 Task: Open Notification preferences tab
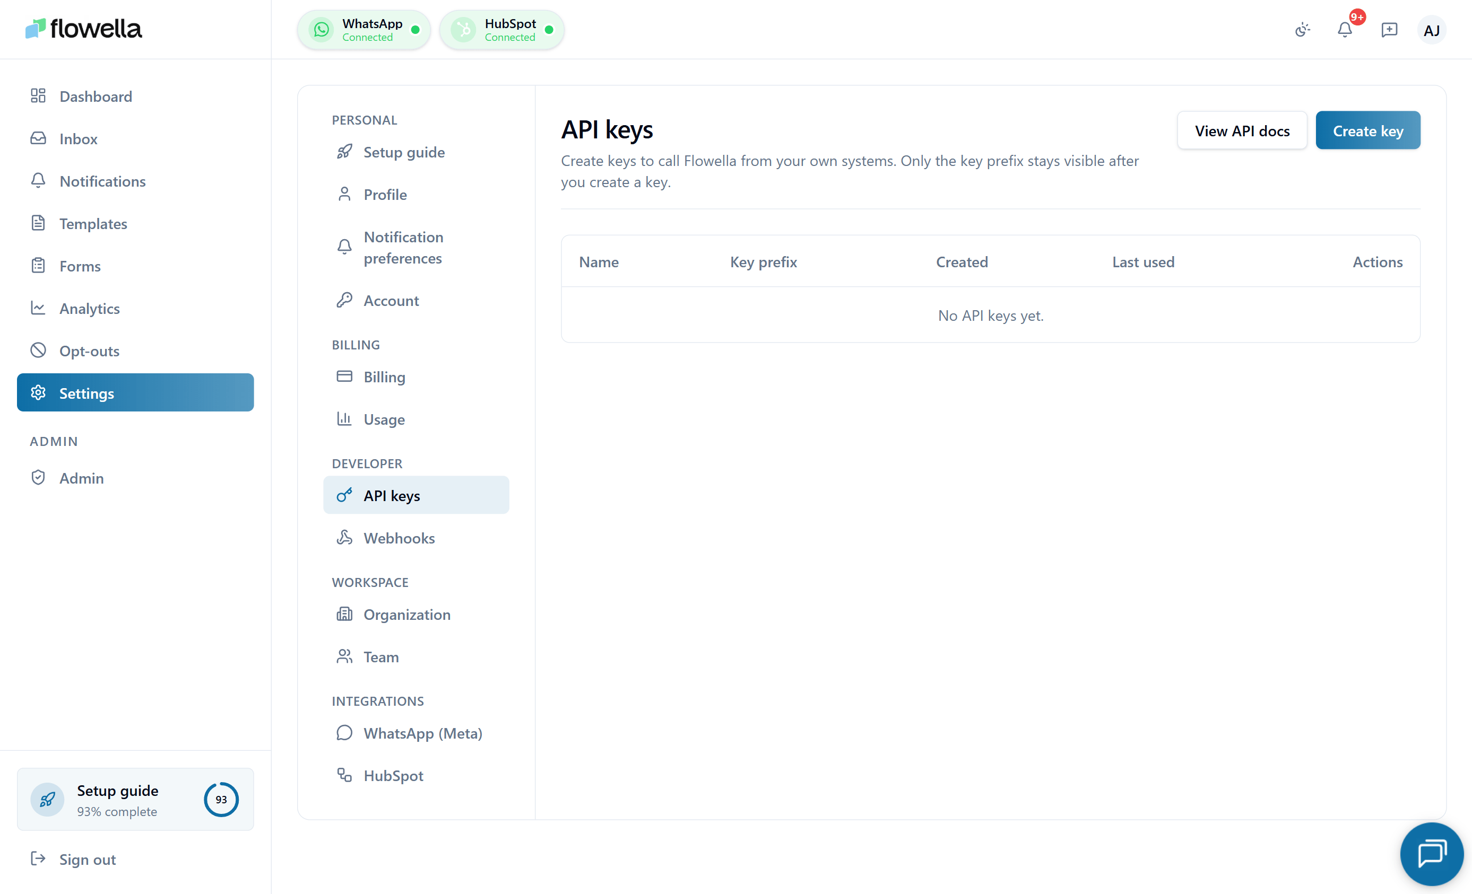pos(417,247)
